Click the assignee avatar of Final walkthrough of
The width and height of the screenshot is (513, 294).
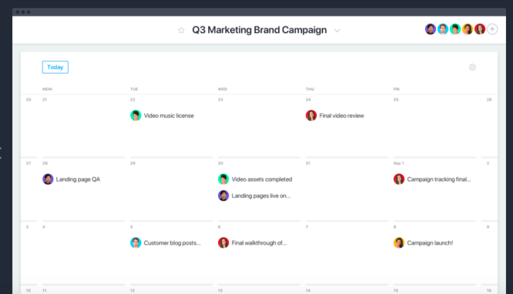(223, 243)
